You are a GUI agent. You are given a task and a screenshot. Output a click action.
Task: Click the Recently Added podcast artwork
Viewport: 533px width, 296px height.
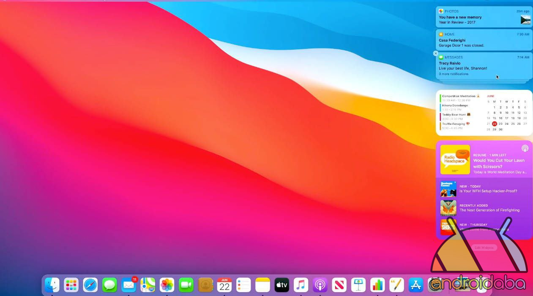448,208
